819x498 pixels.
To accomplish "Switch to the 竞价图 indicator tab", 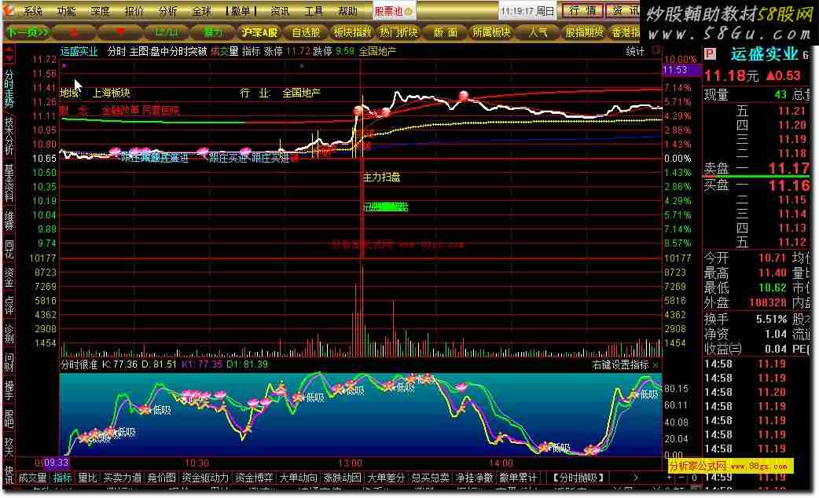I will 161,477.
